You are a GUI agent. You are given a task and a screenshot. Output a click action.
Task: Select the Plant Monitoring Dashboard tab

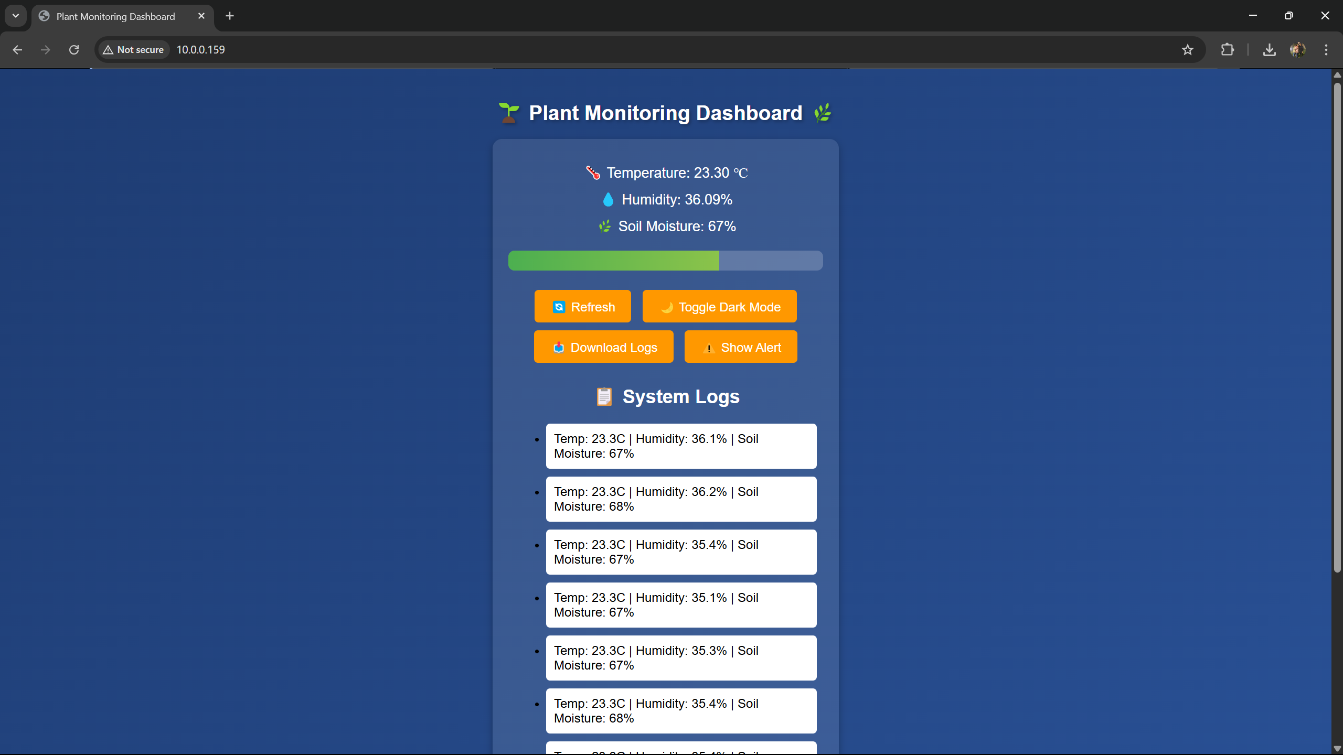click(115, 16)
